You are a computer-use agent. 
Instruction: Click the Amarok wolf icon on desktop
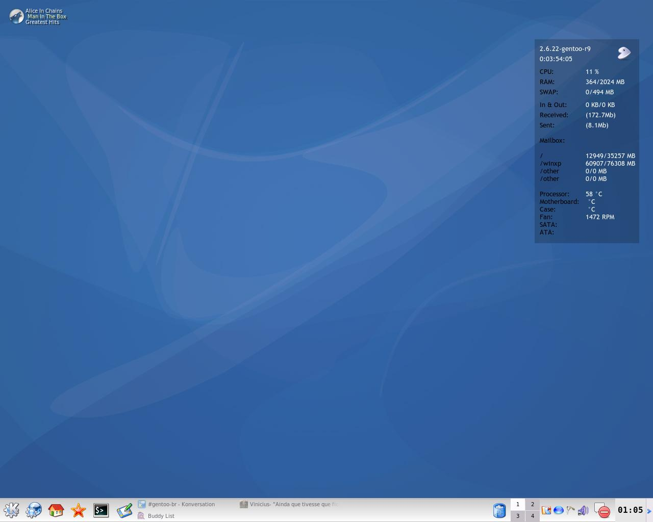coord(16,16)
